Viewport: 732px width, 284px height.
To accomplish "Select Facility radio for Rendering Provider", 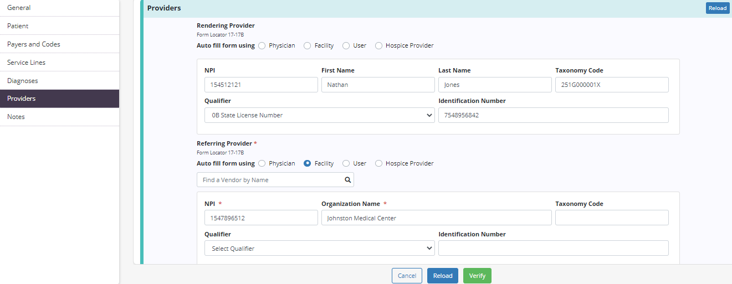I will (307, 46).
